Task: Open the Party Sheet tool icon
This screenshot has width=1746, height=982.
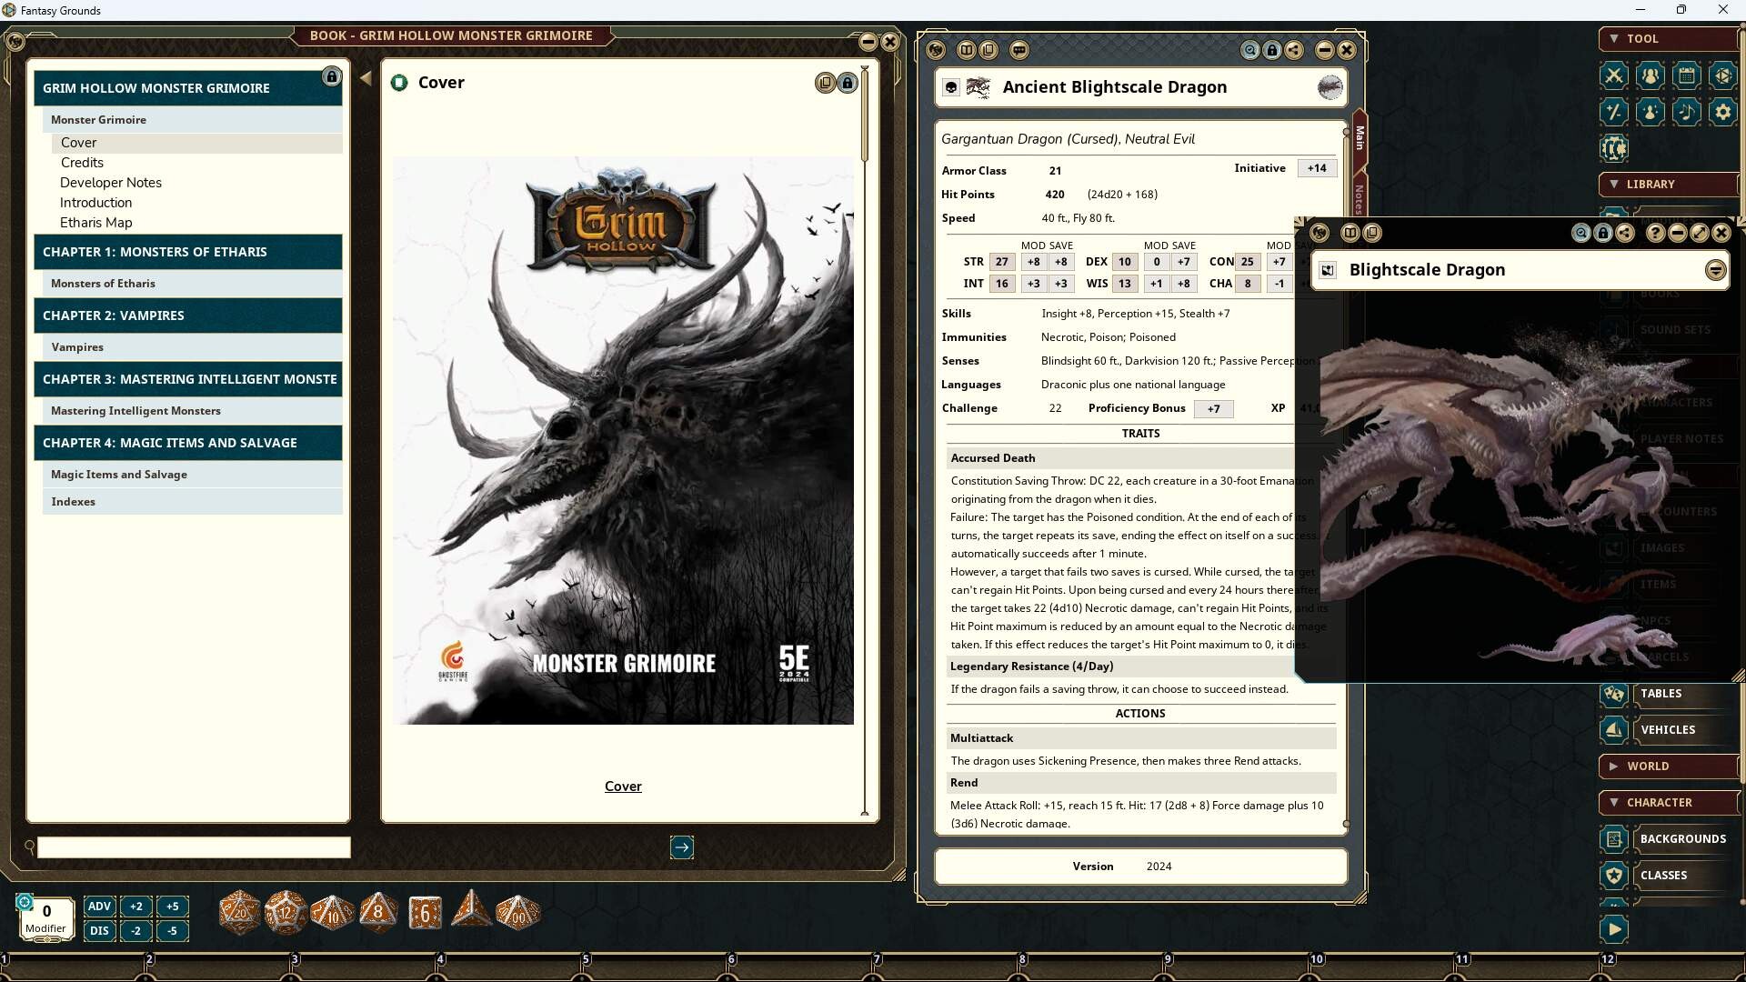Action: pyautogui.click(x=1651, y=75)
